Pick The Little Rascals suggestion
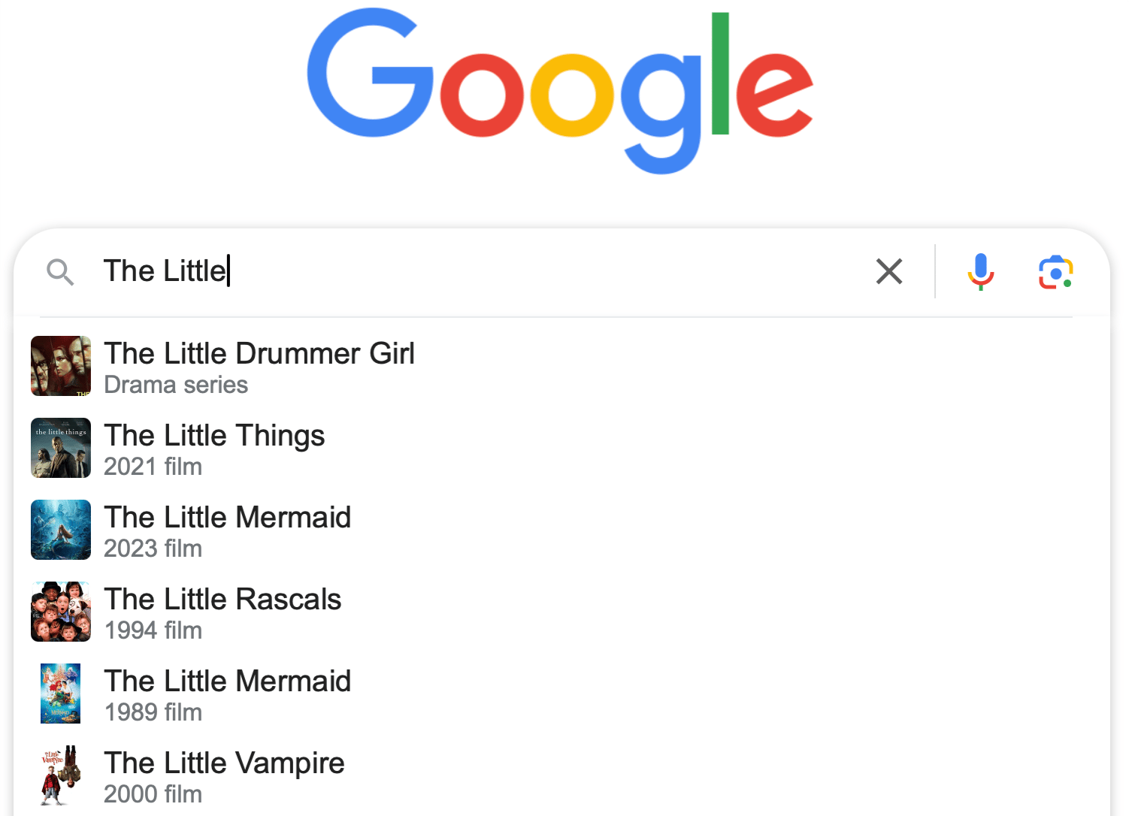This screenshot has height=816, width=1129. pos(222,600)
